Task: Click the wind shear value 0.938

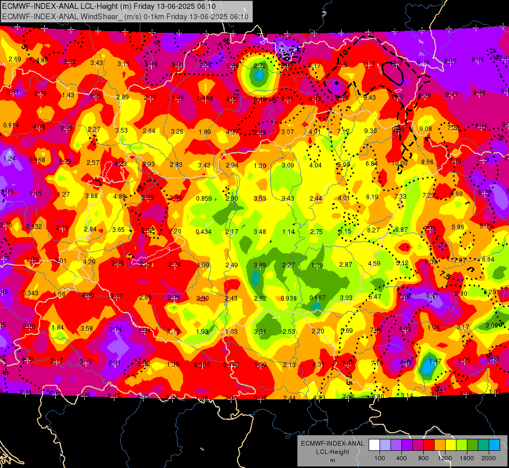Action: [x=289, y=298]
